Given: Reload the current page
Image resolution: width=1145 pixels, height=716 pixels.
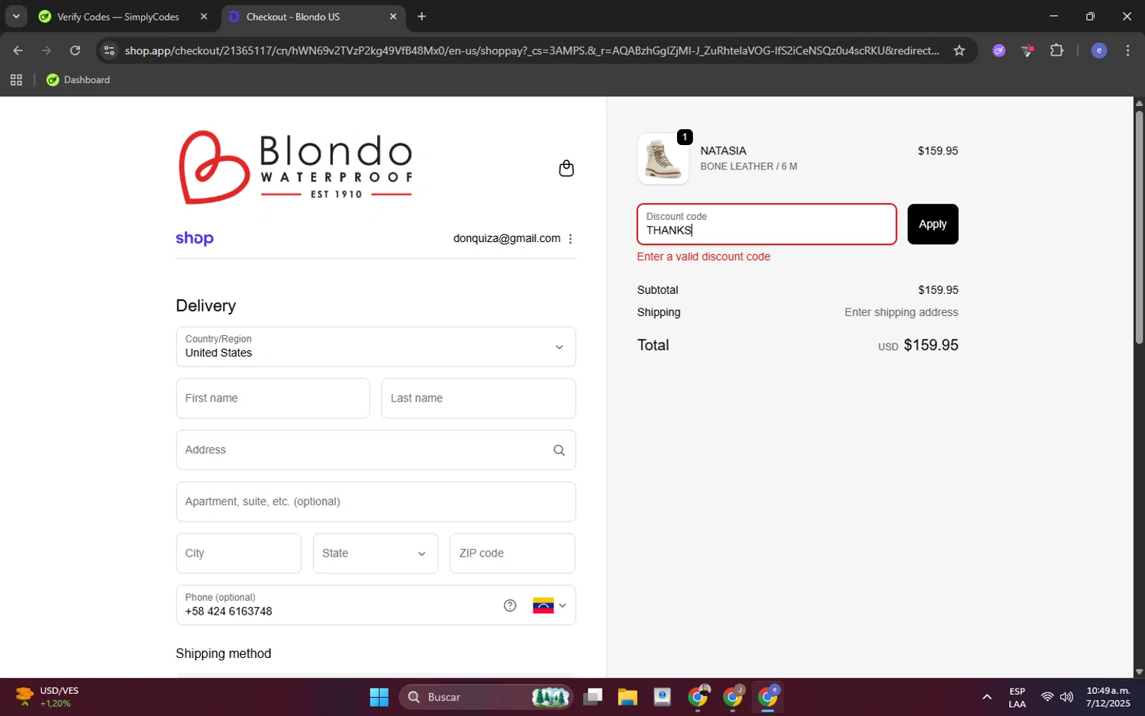Looking at the screenshot, I should (x=75, y=50).
